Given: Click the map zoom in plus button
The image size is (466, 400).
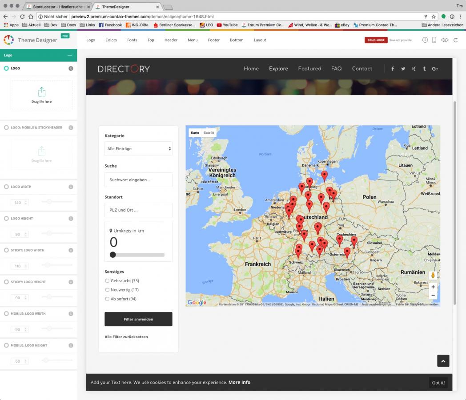Looking at the screenshot, I should click(x=433, y=287).
